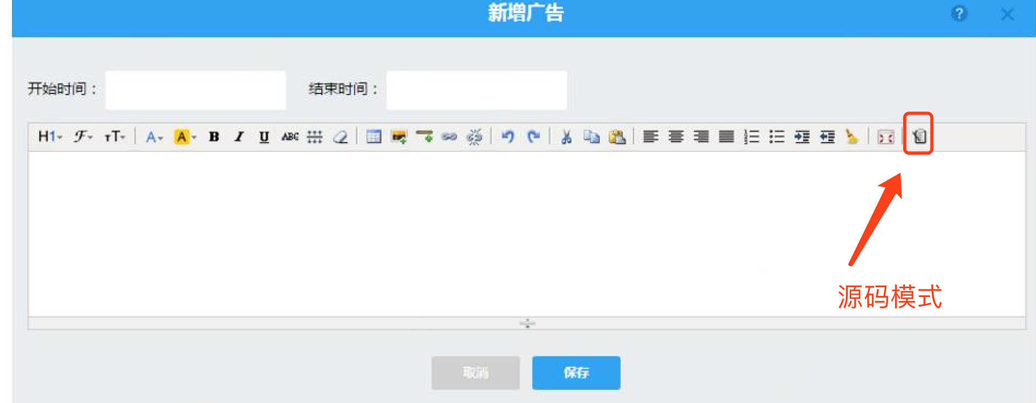
Task: Insert a hyperlink with the link icon
Action: [449, 137]
